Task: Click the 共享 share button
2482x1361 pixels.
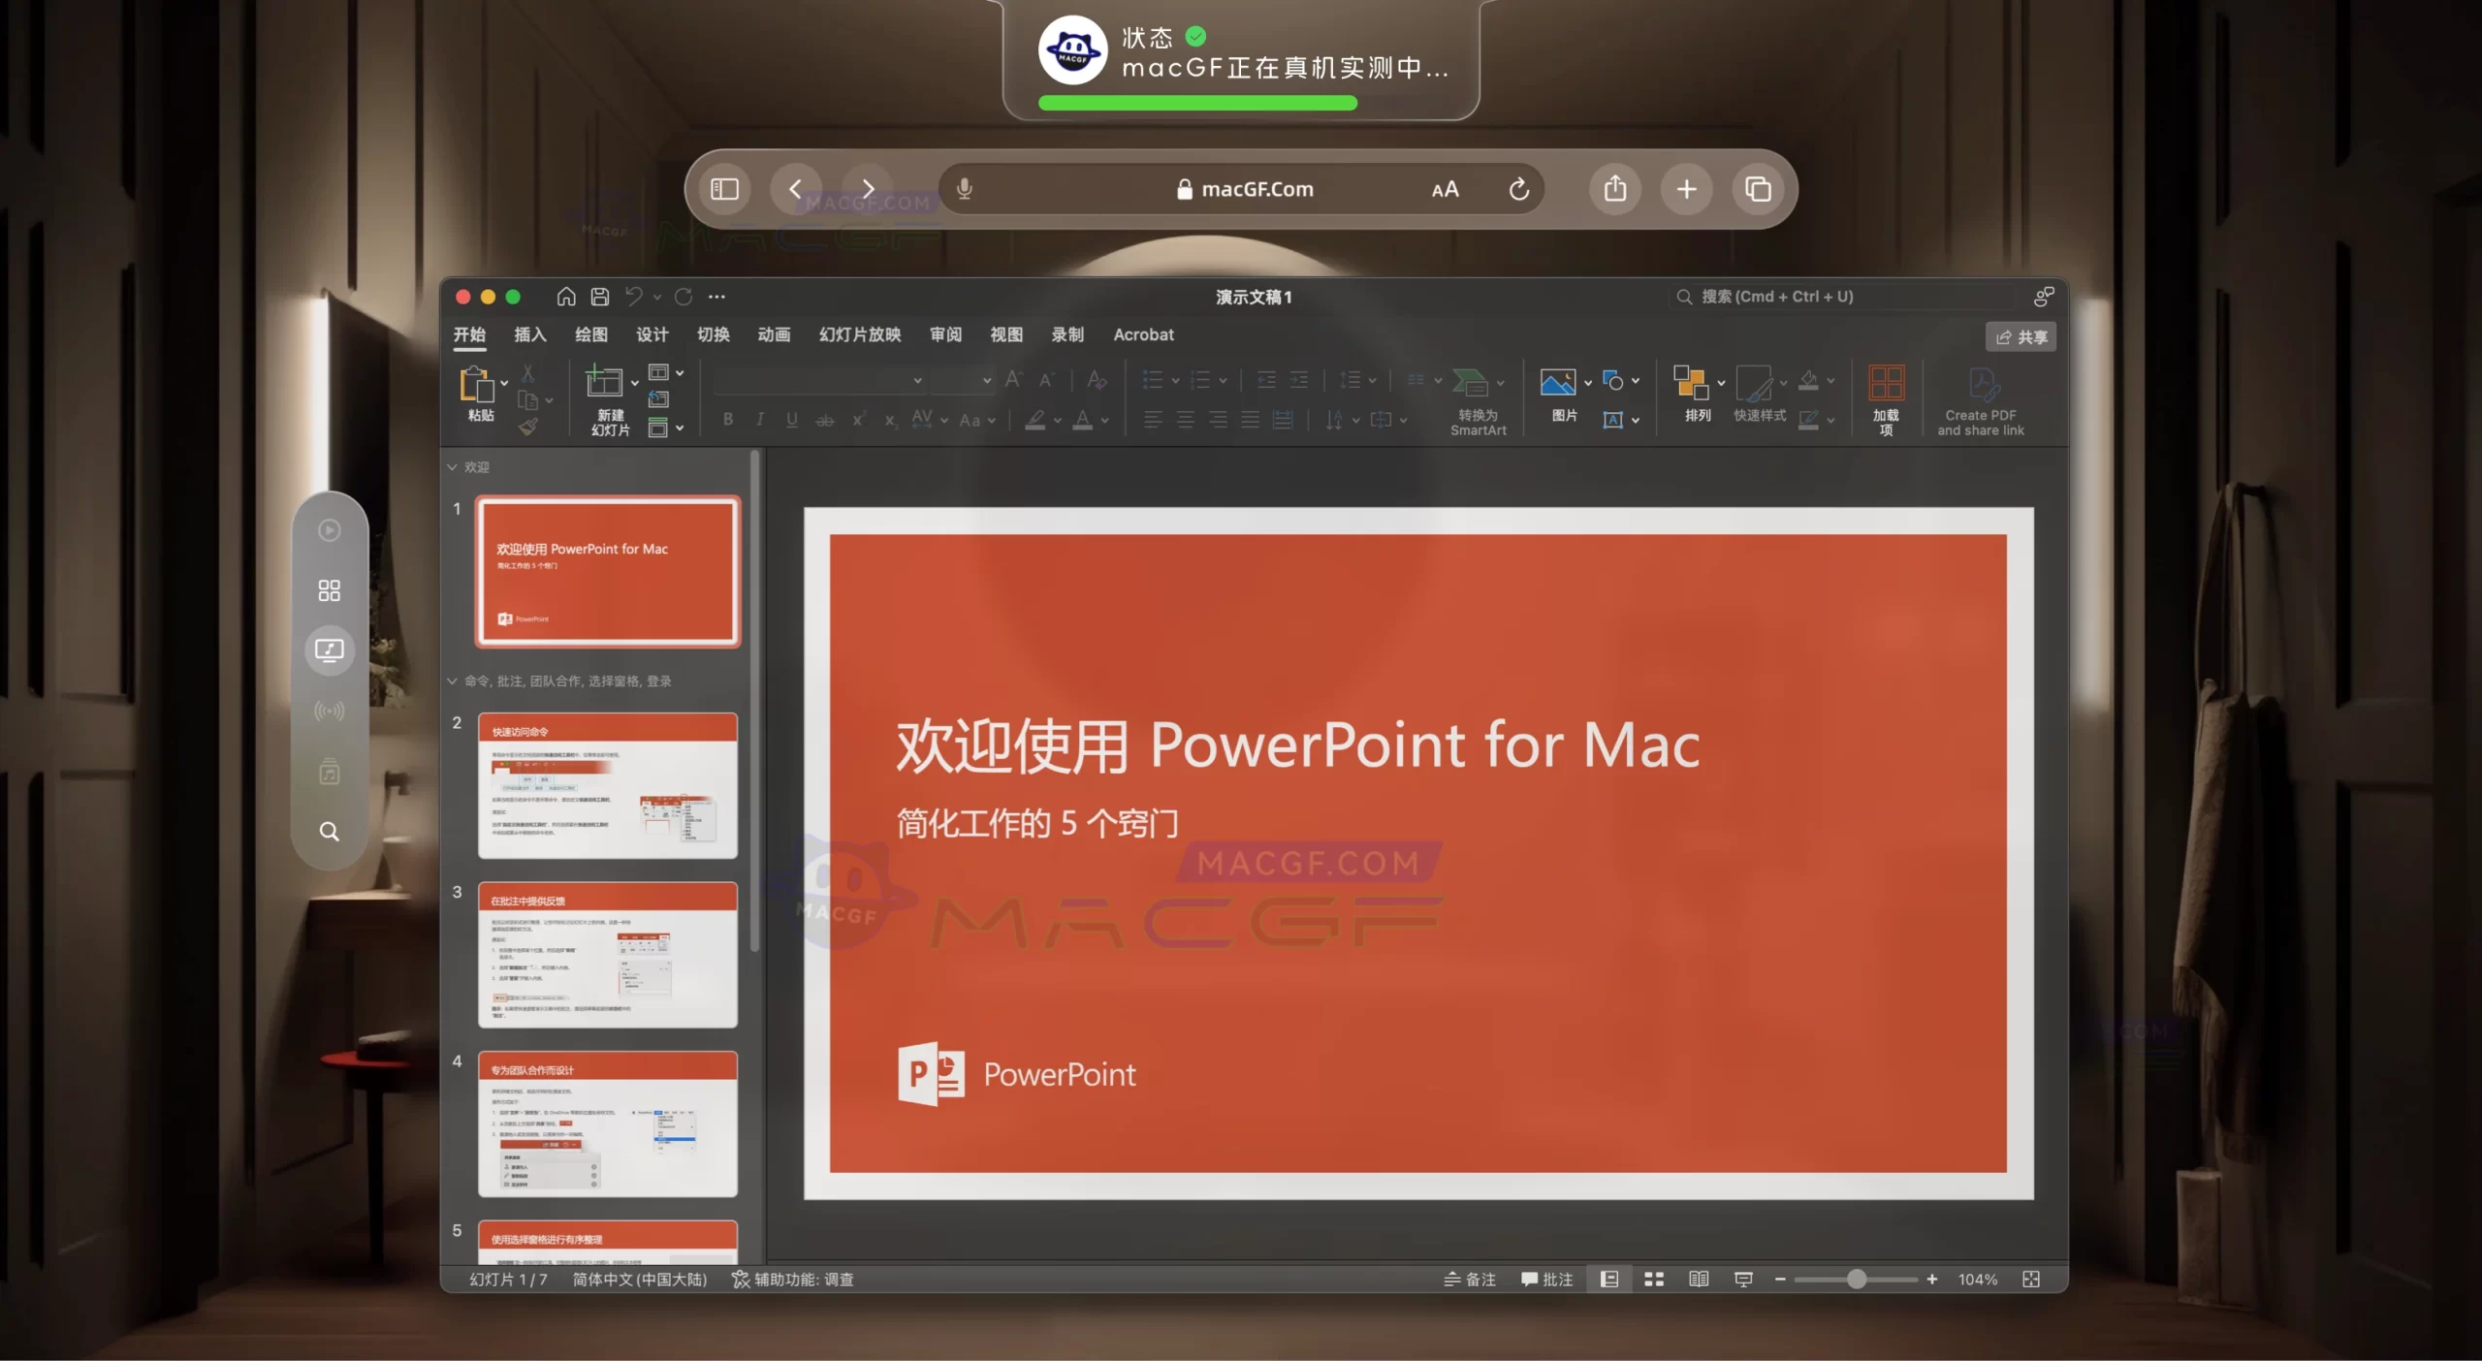Action: click(2021, 337)
